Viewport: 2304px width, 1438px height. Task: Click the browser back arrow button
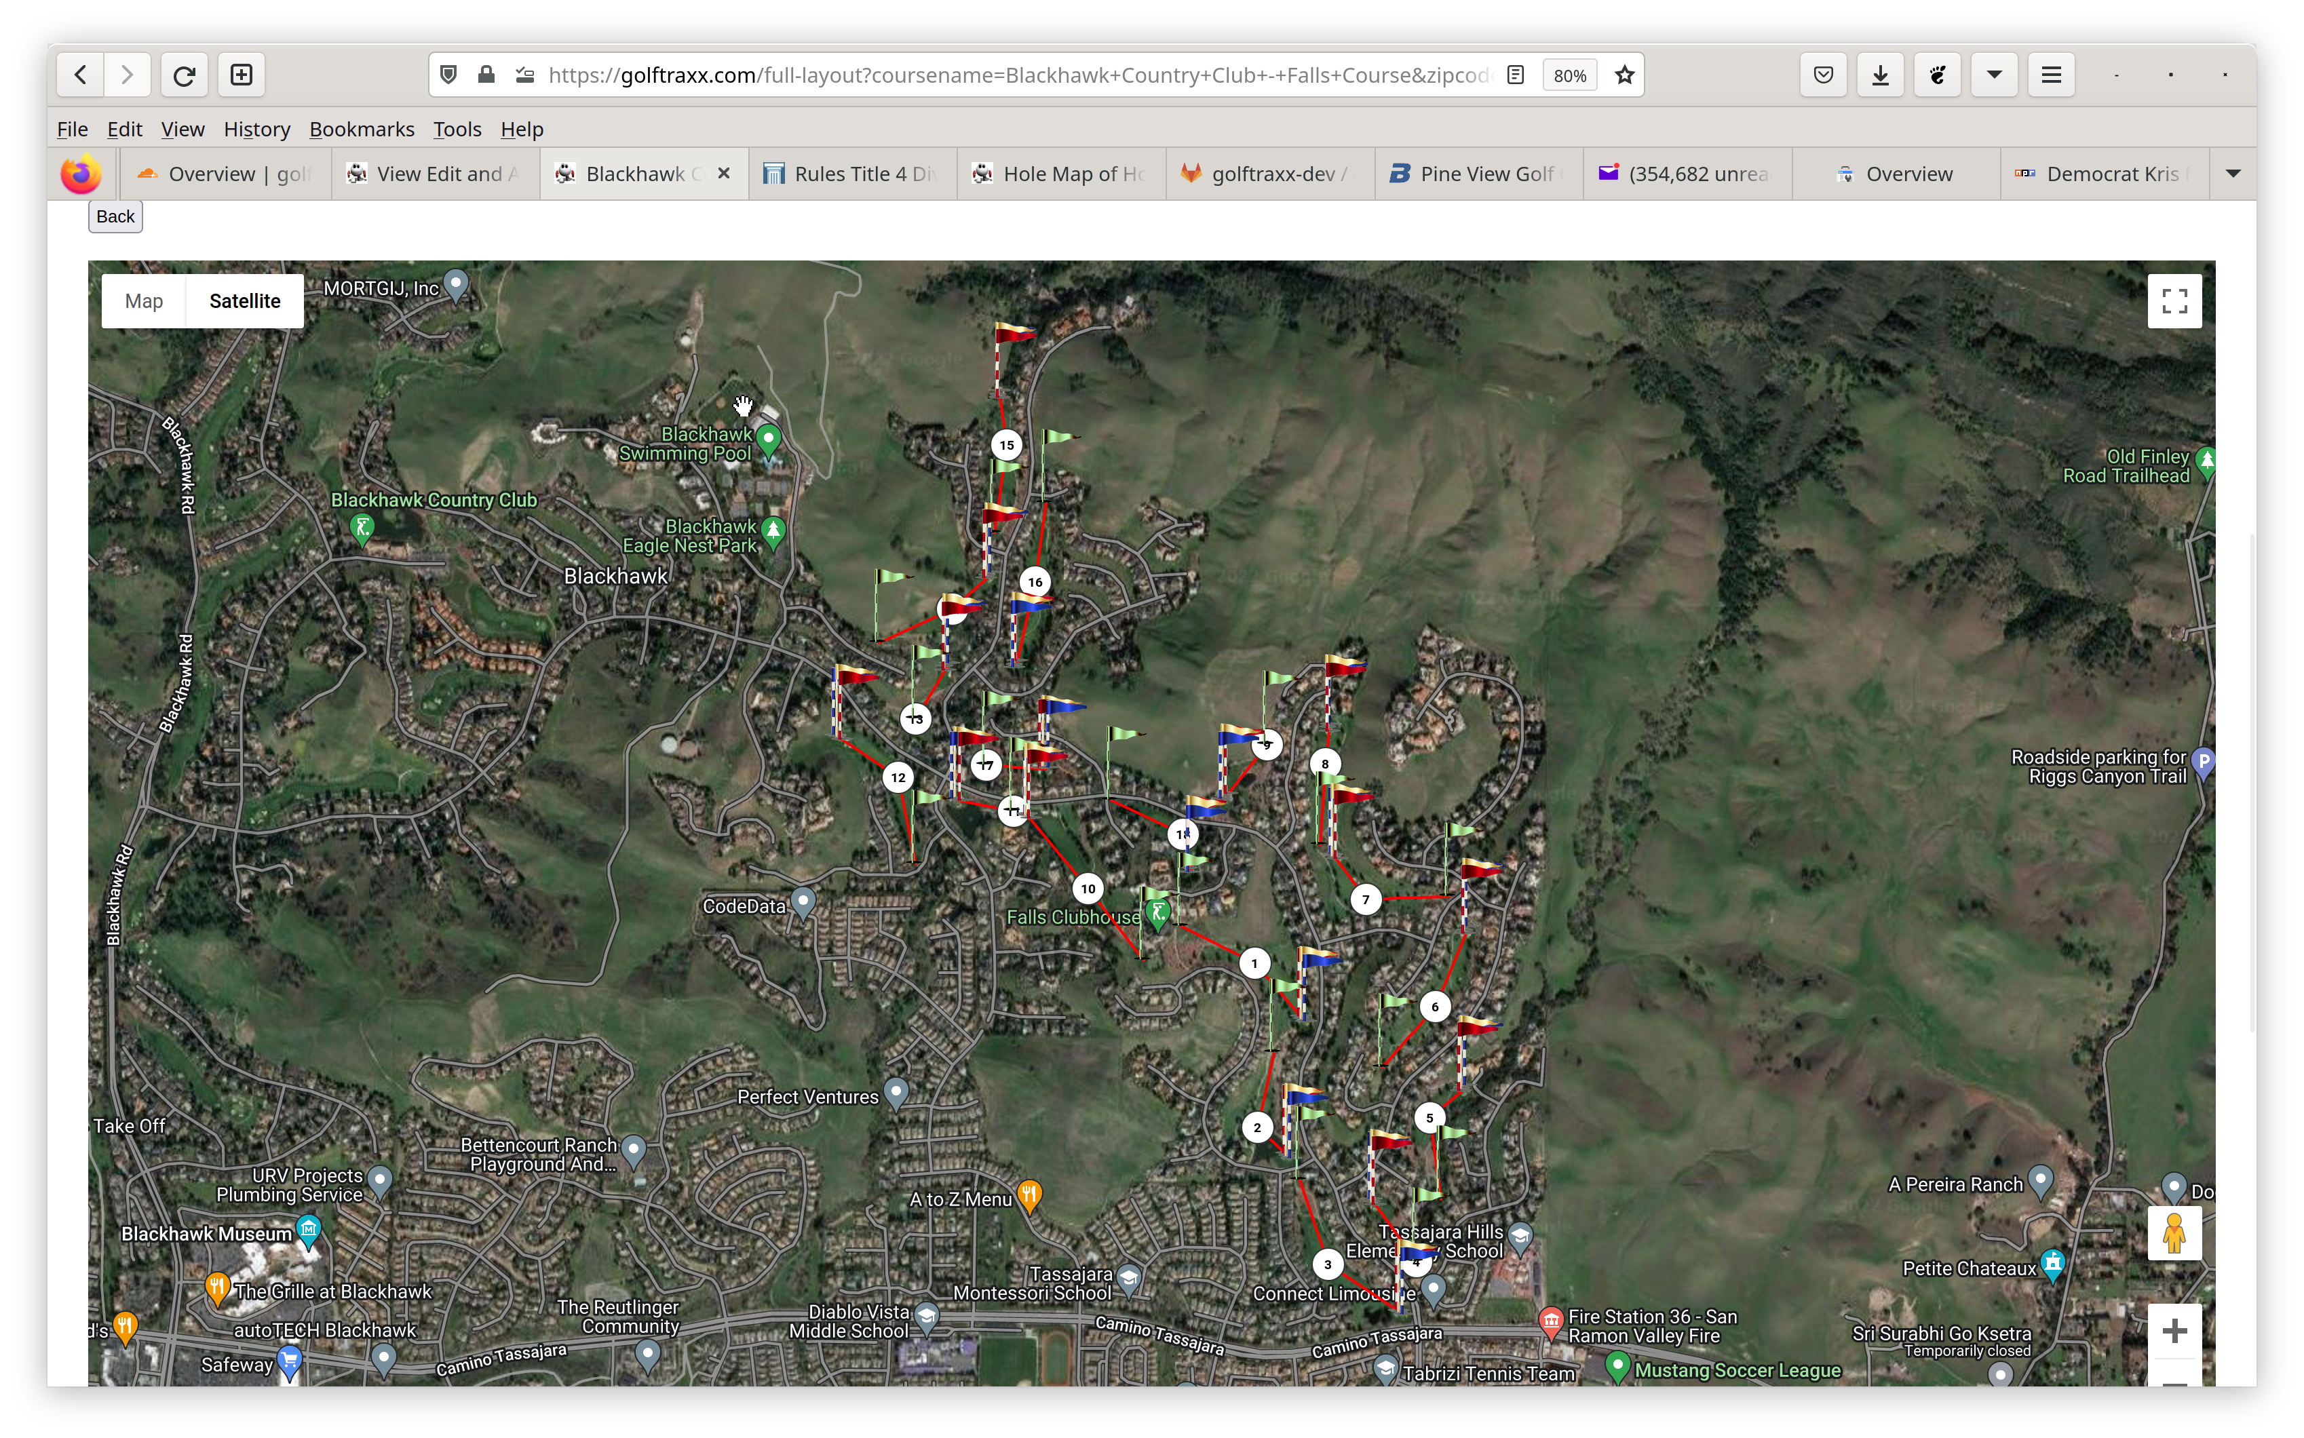(81, 74)
